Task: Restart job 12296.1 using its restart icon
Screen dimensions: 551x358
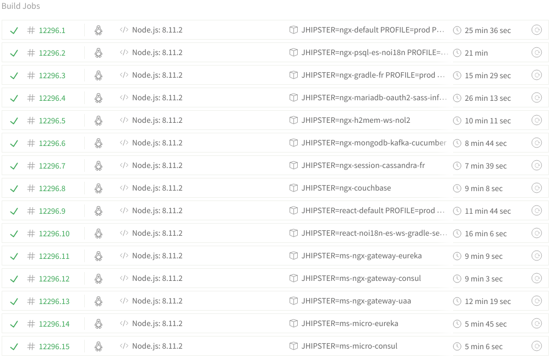Action: (536, 30)
